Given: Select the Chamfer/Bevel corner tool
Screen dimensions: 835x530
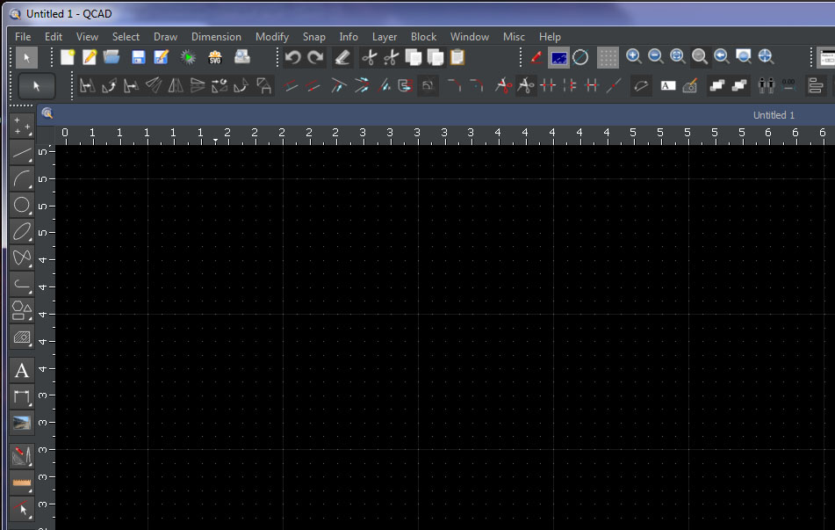Looking at the screenshot, I should coord(454,85).
